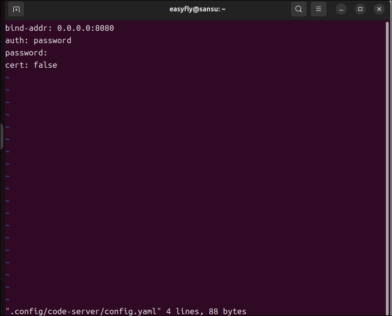The image size is (392, 316).
Task: Click '4 lines, 88 bytes' status text
Action: pyautogui.click(x=206, y=311)
